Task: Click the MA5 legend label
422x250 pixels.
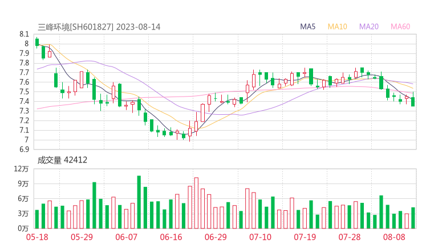Action: 307,27
